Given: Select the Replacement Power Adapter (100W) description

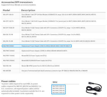Looking at the screenshot, I should 44,51.
